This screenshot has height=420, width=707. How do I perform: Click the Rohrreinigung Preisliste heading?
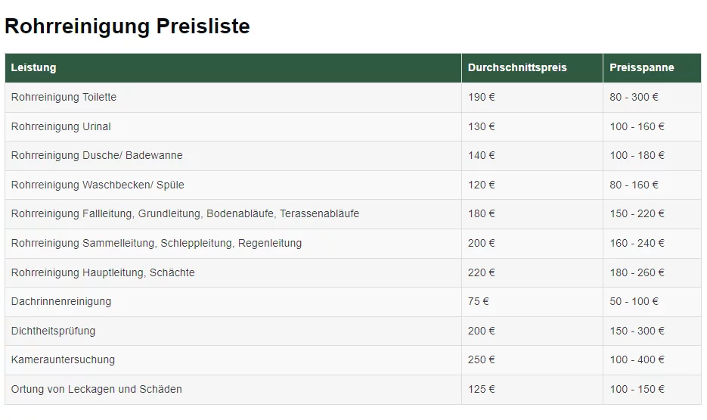point(127,26)
